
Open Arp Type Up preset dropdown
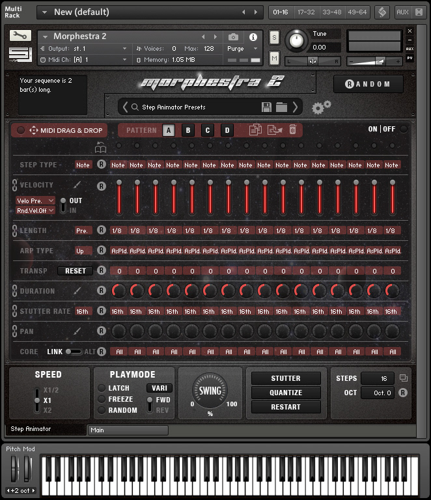pyautogui.click(x=83, y=251)
